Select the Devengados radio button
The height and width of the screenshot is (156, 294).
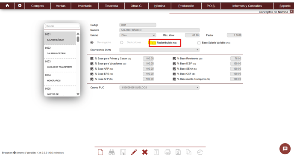coord(92,43)
